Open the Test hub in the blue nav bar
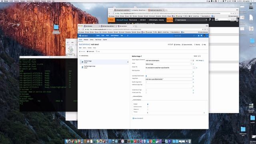This screenshot has height=144, width=256. [122, 36]
